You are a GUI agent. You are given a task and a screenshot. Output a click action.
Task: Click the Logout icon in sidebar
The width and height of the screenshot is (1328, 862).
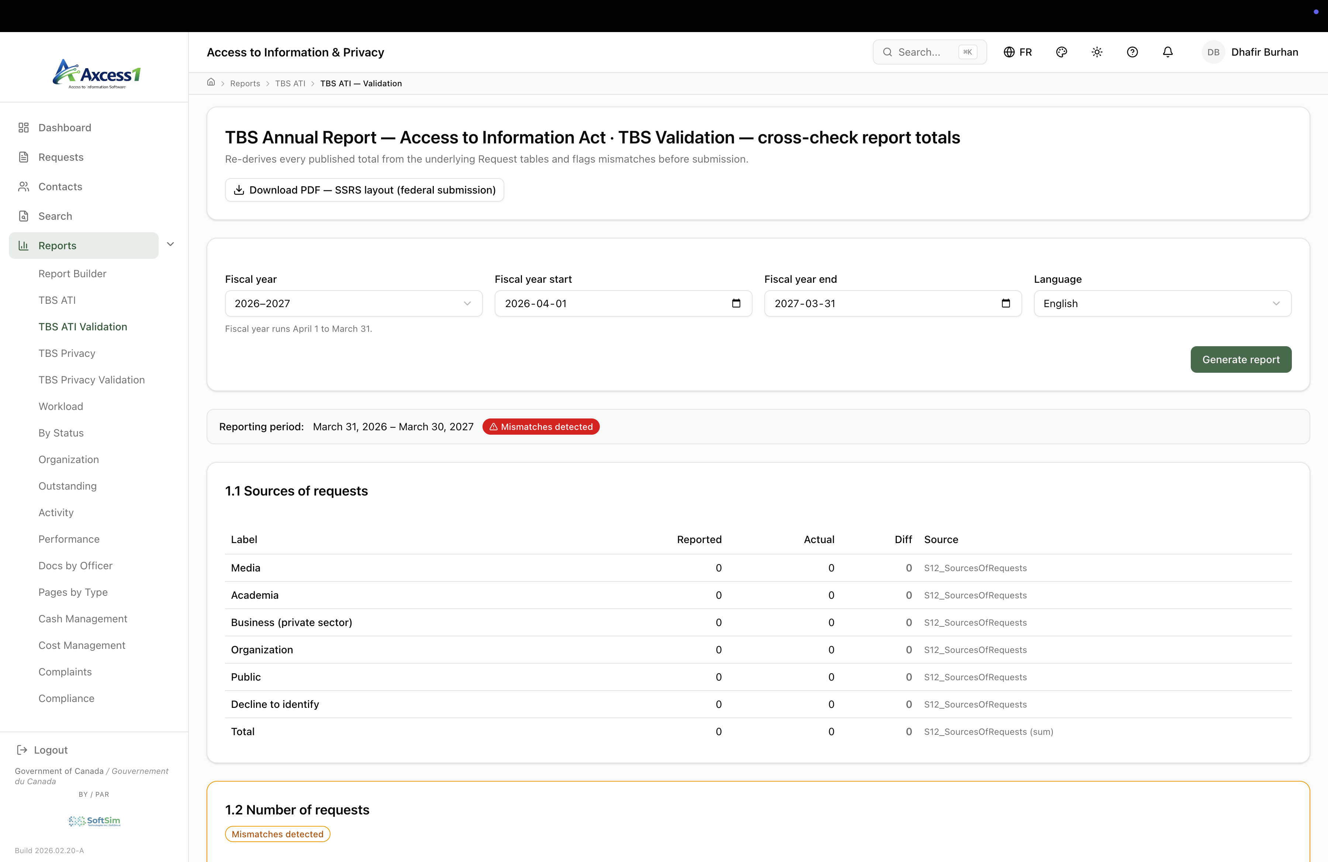tap(23, 750)
